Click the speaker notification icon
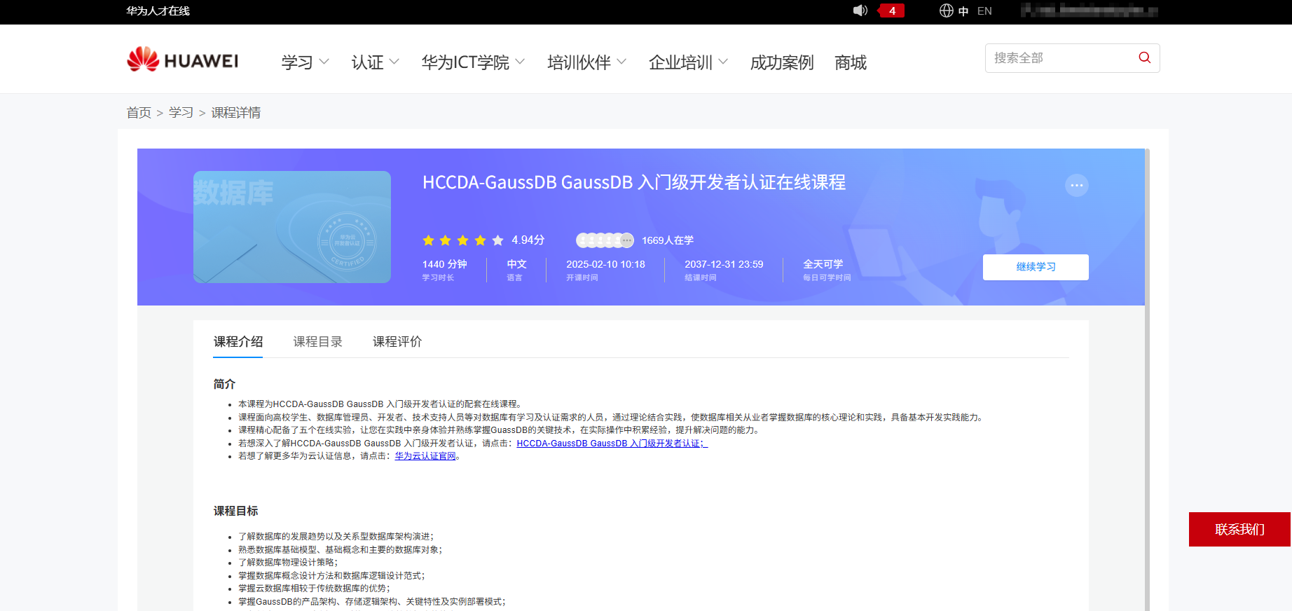Viewport: 1292px width, 611px height. coord(860,11)
